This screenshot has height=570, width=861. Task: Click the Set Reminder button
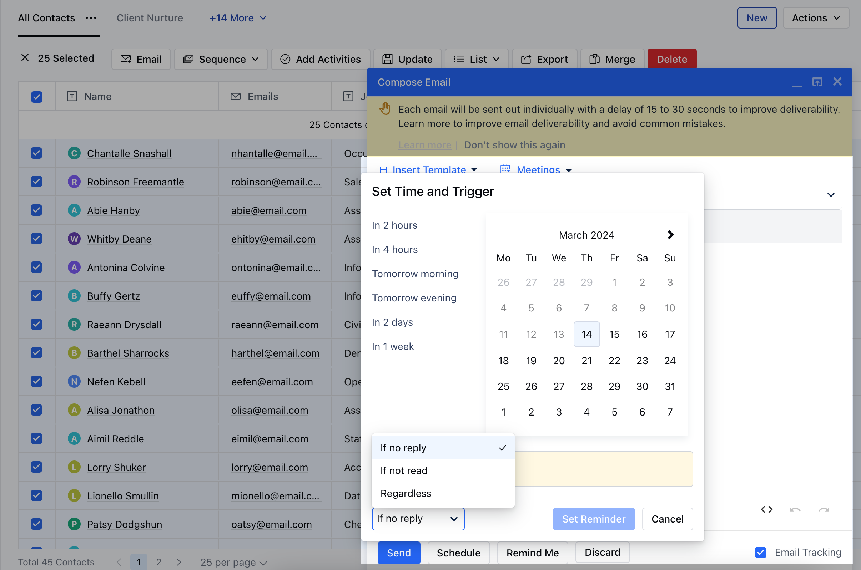coord(593,519)
